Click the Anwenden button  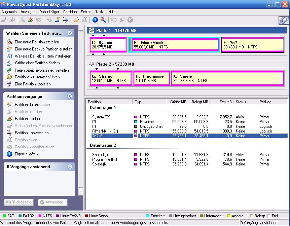(x=53, y=202)
